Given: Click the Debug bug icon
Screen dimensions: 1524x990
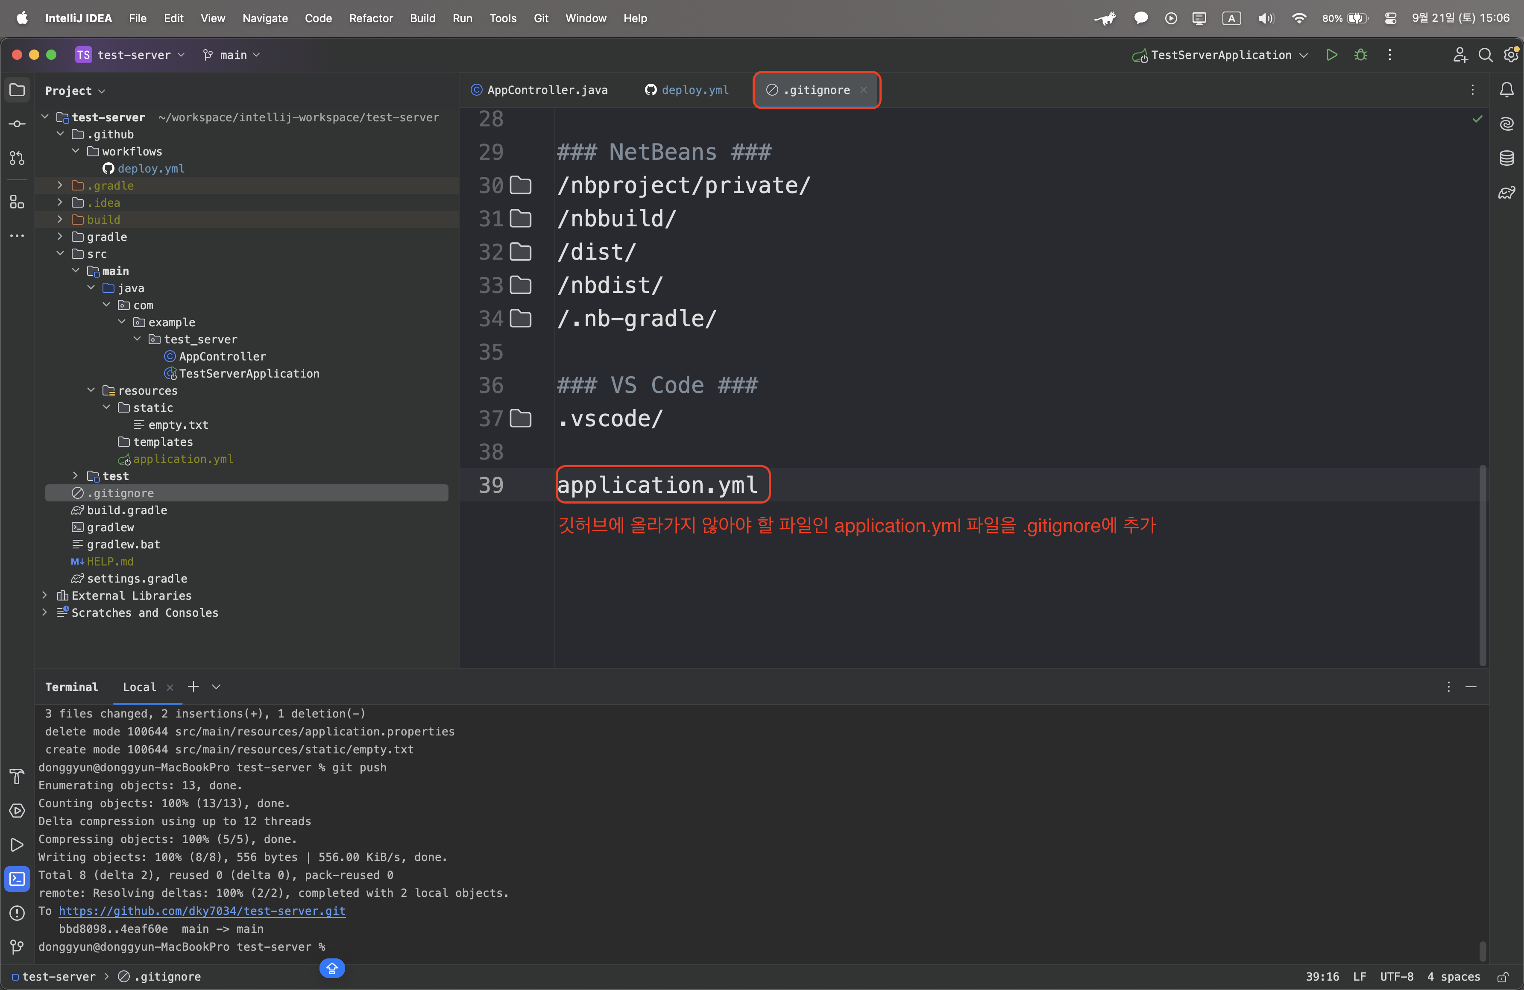Looking at the screenshot, I should [x=1361, y=55].
